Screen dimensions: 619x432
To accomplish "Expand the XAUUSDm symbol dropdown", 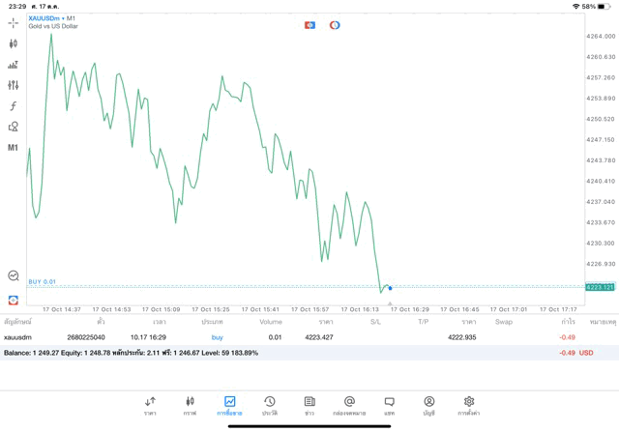I will [53, 17].
